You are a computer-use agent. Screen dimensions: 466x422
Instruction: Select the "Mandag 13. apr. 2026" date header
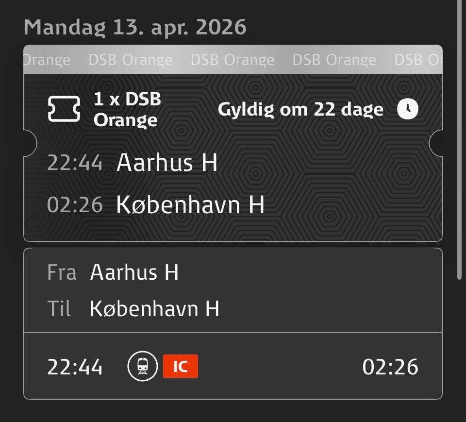(x=135, y=28)
